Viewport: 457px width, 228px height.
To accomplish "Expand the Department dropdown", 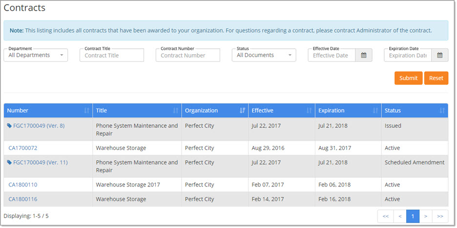I will click(x=36, y=55).
